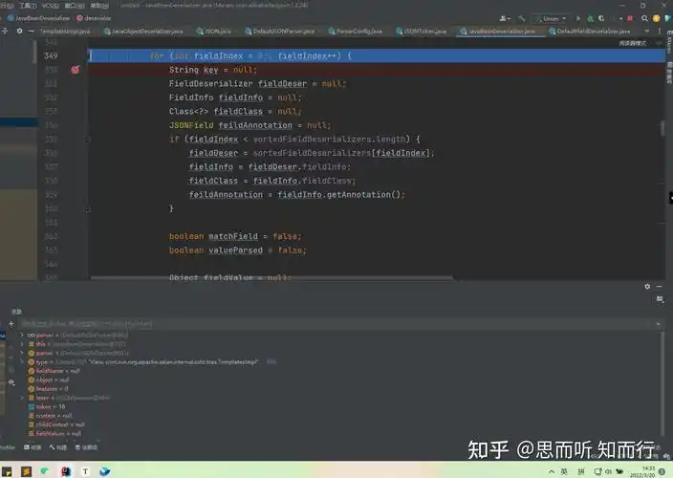The image size is (673, 478).
Task: Click the expand-all icon in project panel
Action: click(x=5, y=31)
